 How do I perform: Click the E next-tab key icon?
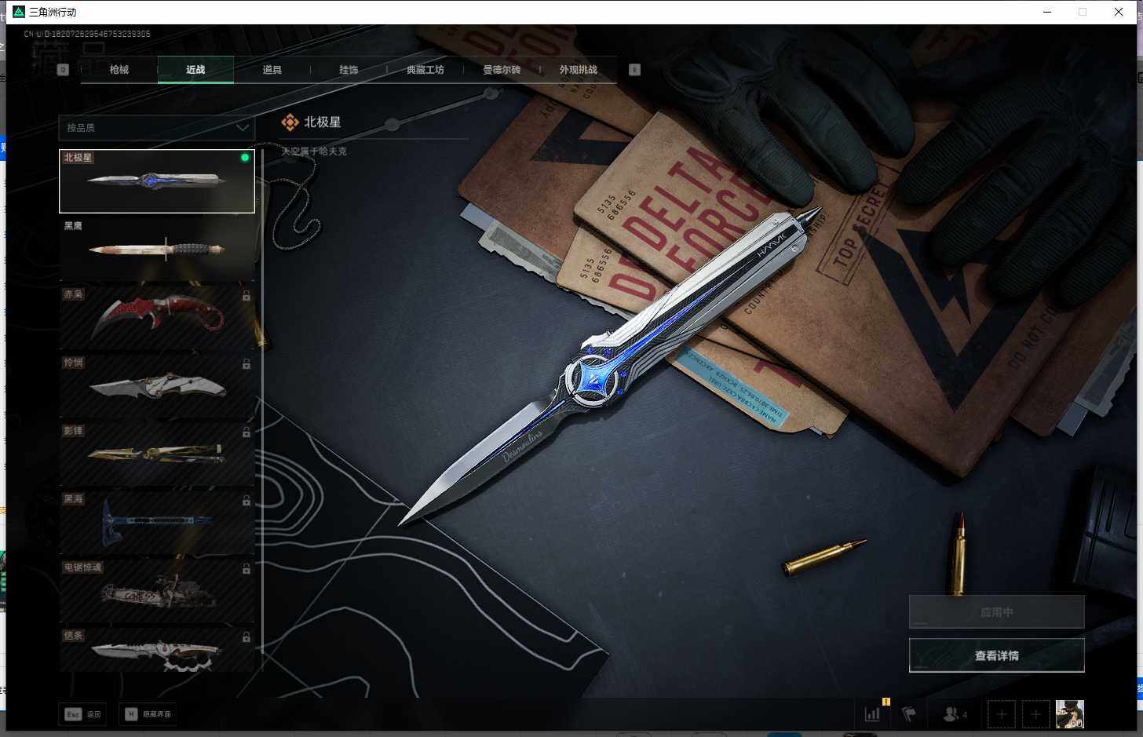(634, 70)
